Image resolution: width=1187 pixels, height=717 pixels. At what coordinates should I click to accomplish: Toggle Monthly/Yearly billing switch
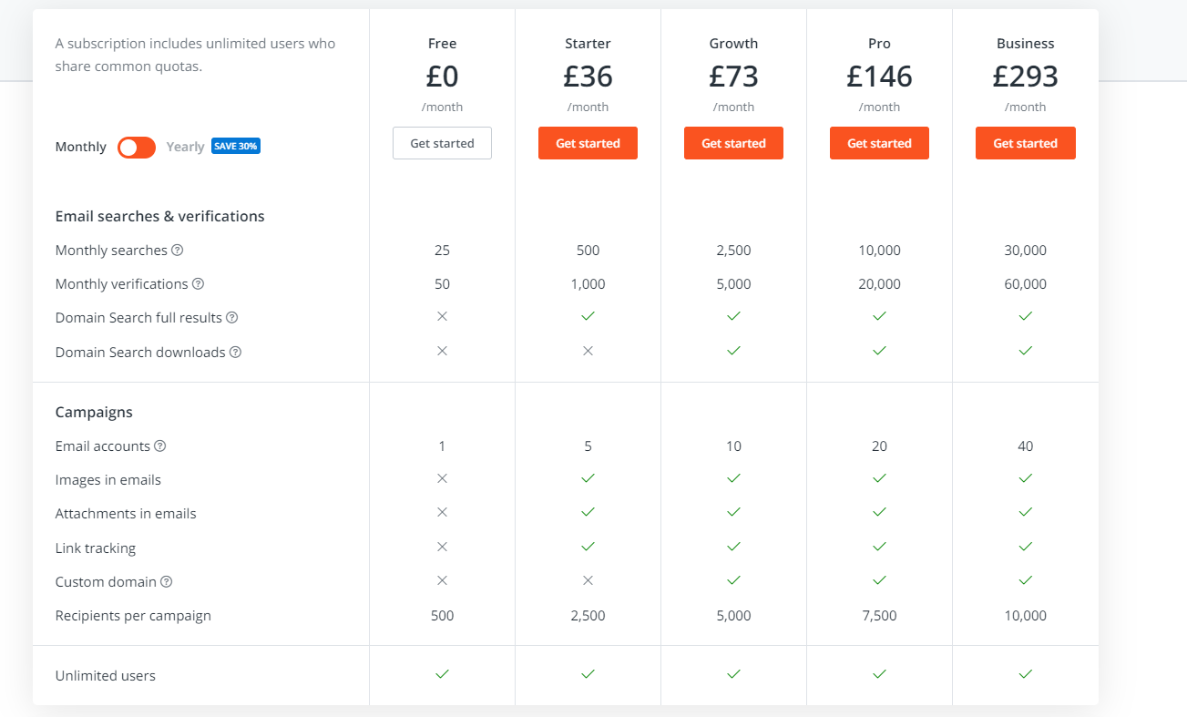coord(137,147)
